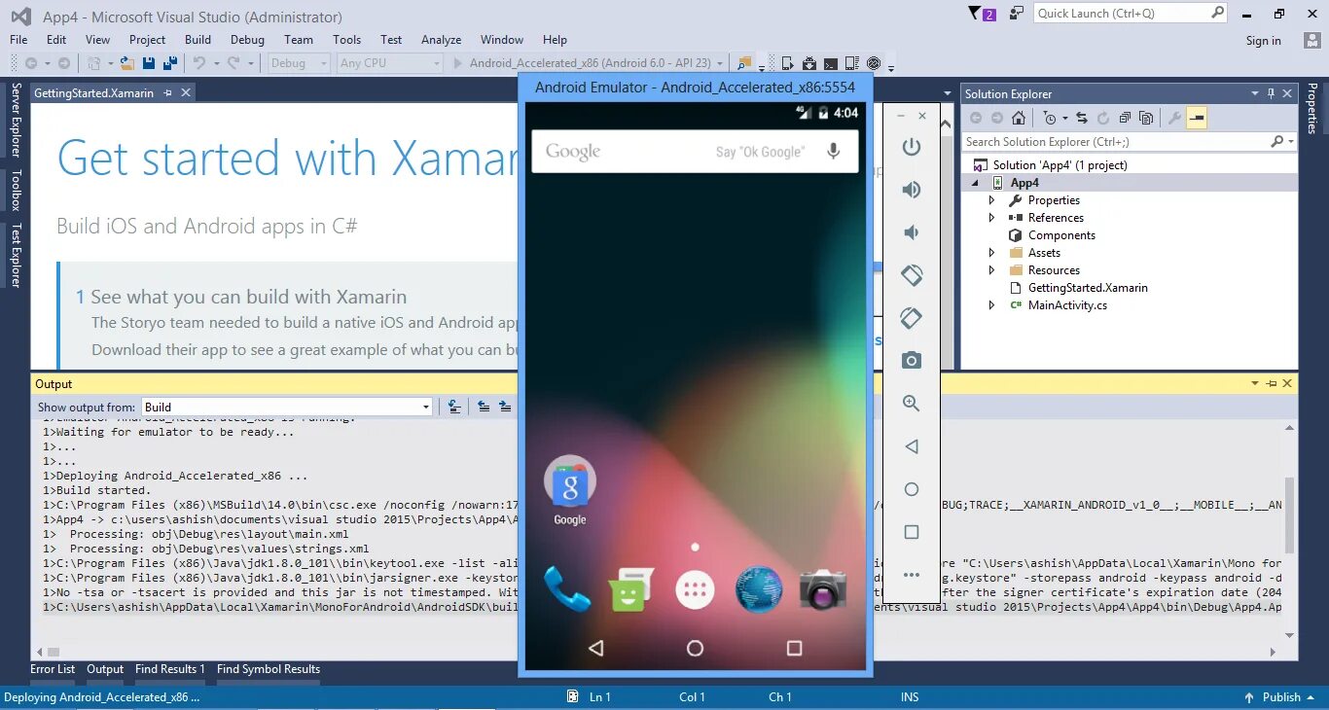This screenshot has width=1329, height=710.
Task: Open Phone app in Android dock
Action: 567,588
